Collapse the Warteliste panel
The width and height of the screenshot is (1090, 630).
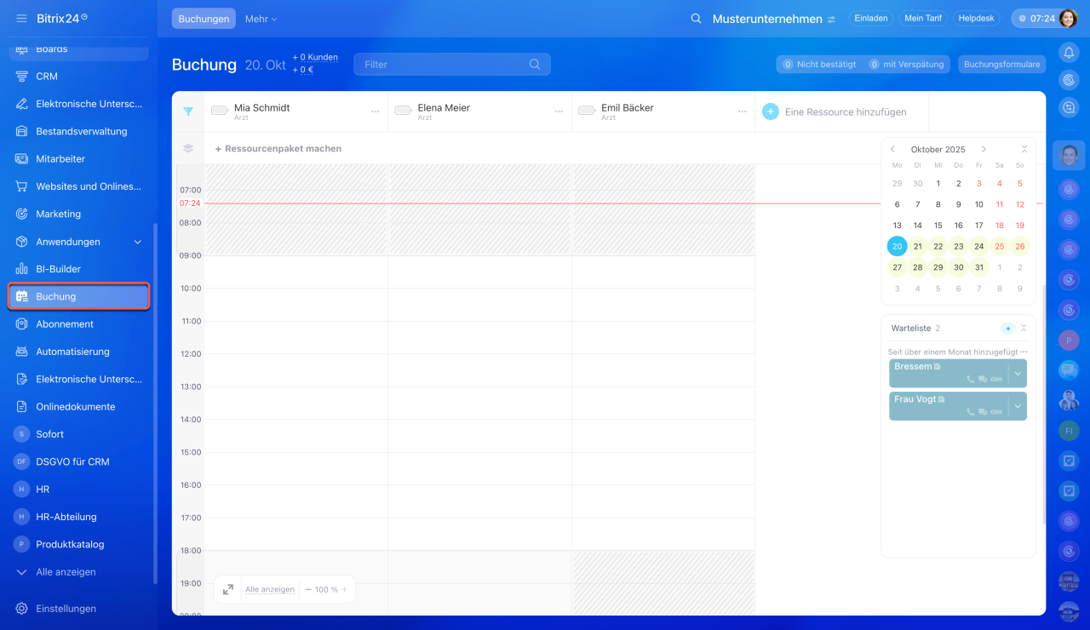point(1024,328)
